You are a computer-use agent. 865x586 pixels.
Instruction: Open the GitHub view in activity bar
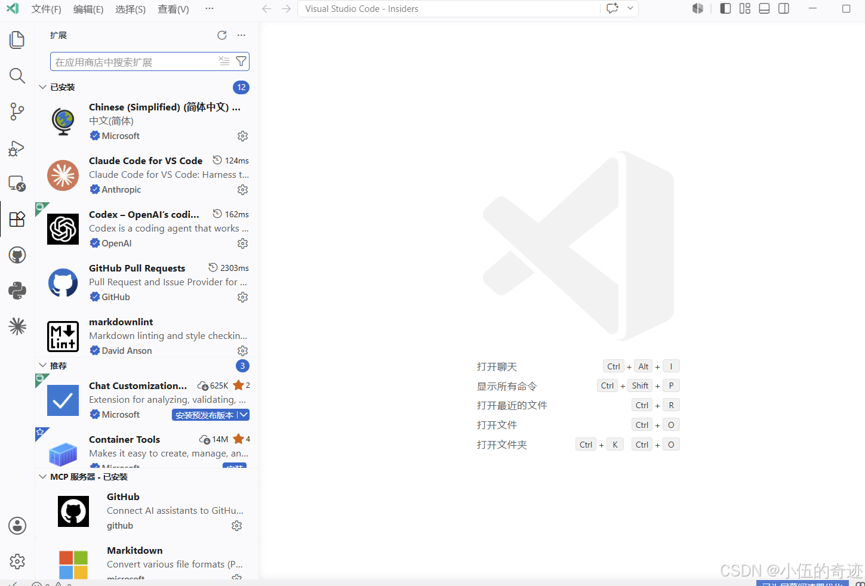[x=17, y=255]
